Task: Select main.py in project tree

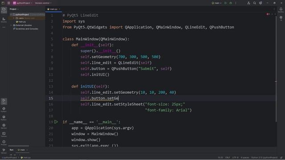Action: pyautogui.click(x=21, y=22)
